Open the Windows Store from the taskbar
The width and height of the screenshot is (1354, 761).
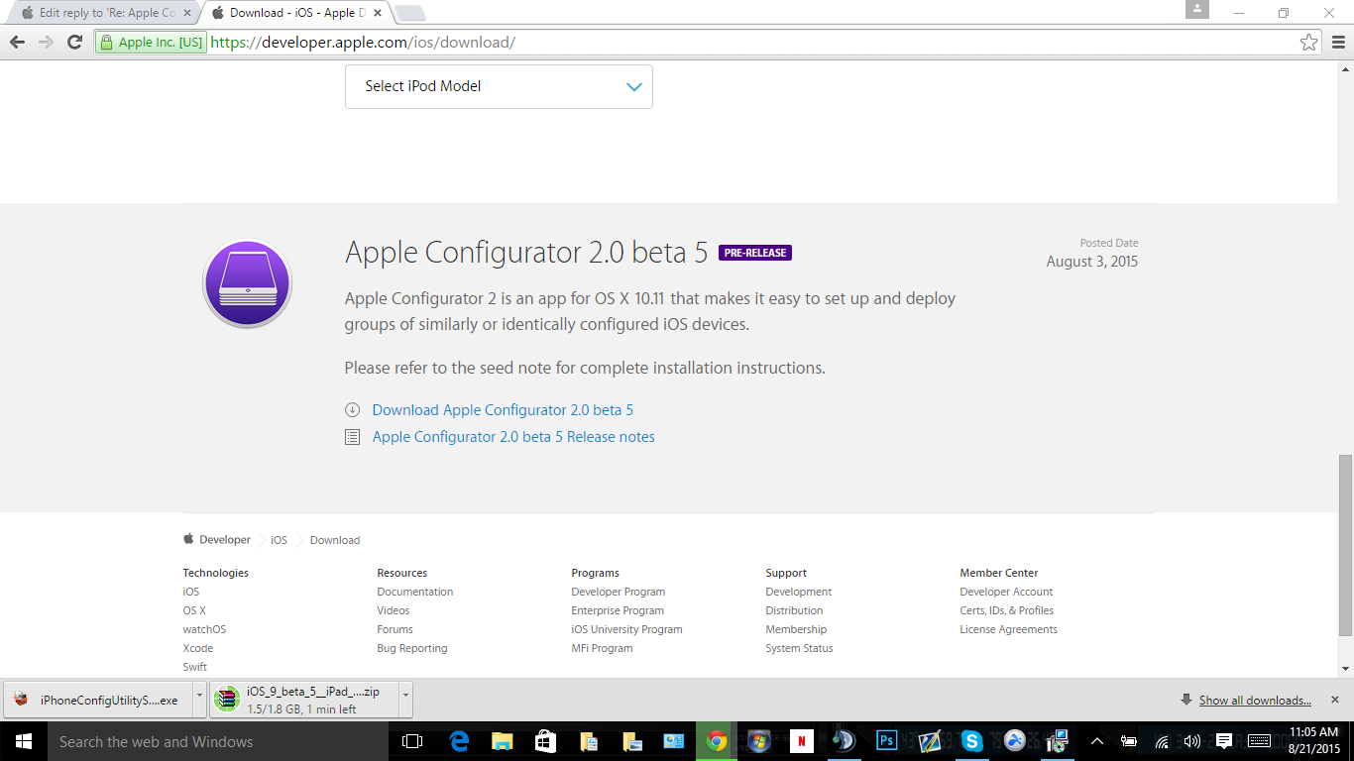[545, 741]
